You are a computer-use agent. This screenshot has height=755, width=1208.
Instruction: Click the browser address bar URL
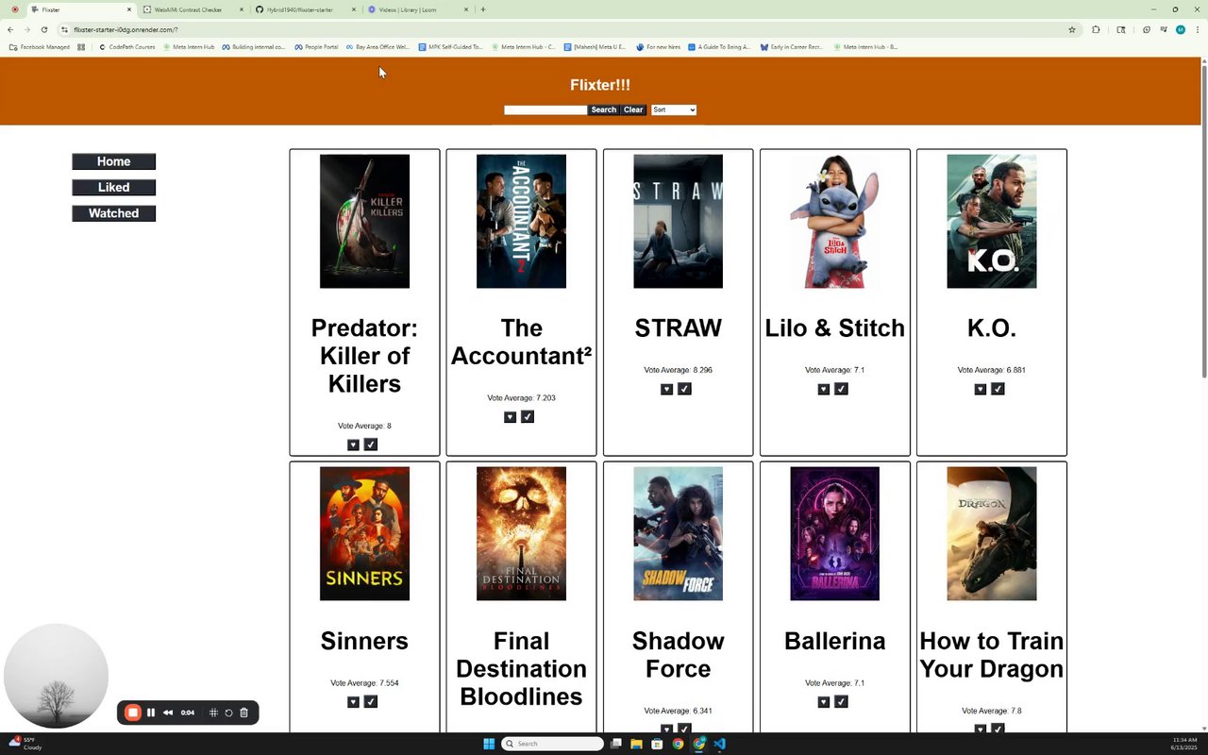(126, 29)
